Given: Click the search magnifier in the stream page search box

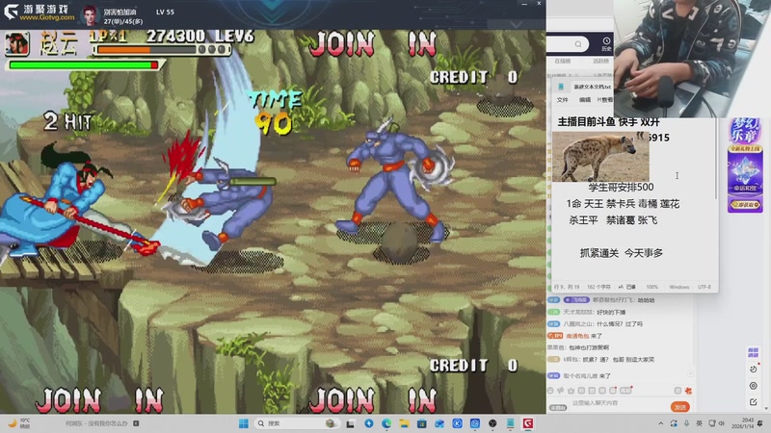Looking at the screenshot, I should pyautogui.click(x=578, y=44).
